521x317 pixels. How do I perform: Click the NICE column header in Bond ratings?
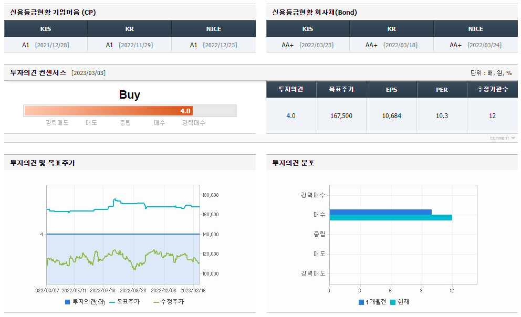[x=475, y=29]
